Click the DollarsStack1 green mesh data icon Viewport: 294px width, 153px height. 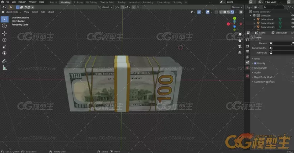280,20
